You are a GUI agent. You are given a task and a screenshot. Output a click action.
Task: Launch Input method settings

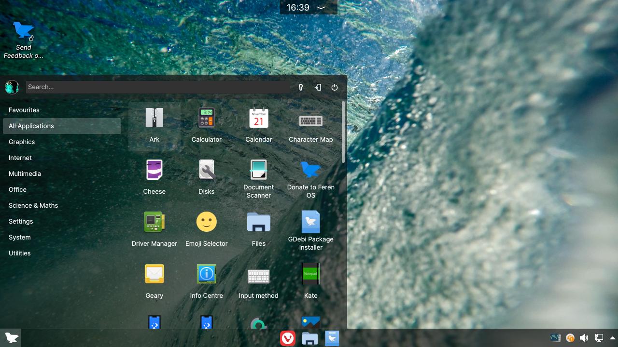(259, 282)
